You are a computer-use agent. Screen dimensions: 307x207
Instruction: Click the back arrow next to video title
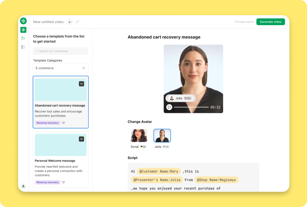click(70, 22)
